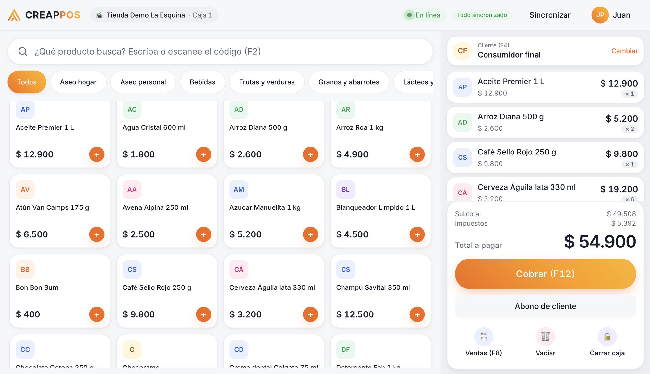Filter by Frutas y verduras category

(x=267, y=82)
